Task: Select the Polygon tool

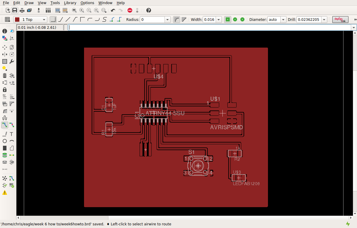Action: click(12, 148)
